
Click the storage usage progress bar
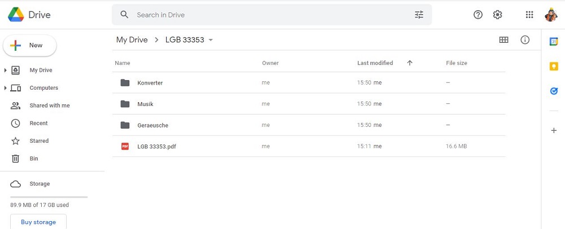click(x=49, y=197)
